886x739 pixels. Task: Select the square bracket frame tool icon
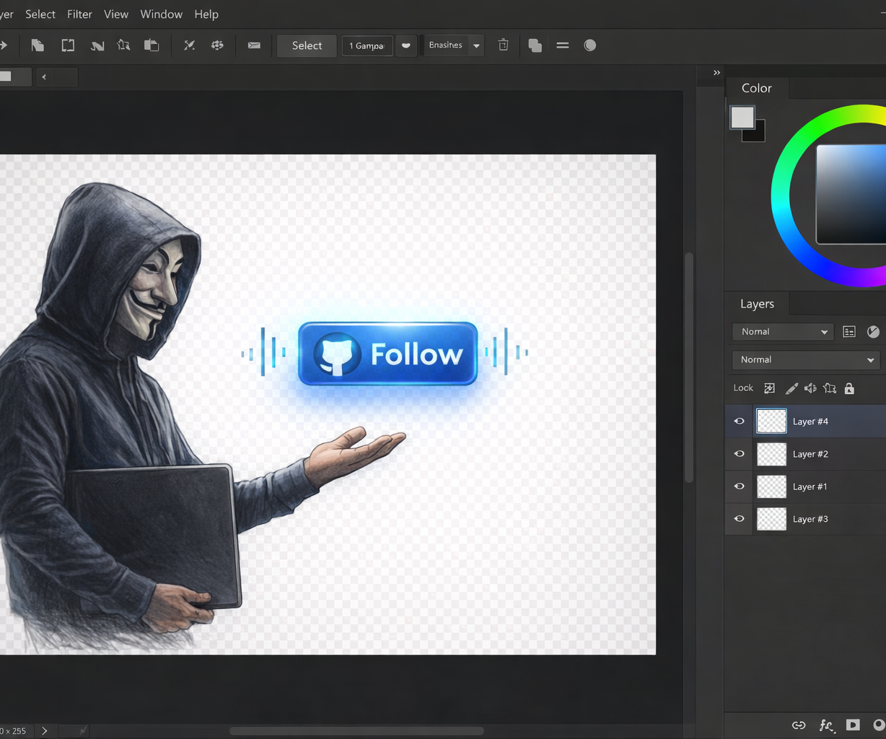point(68,45)
